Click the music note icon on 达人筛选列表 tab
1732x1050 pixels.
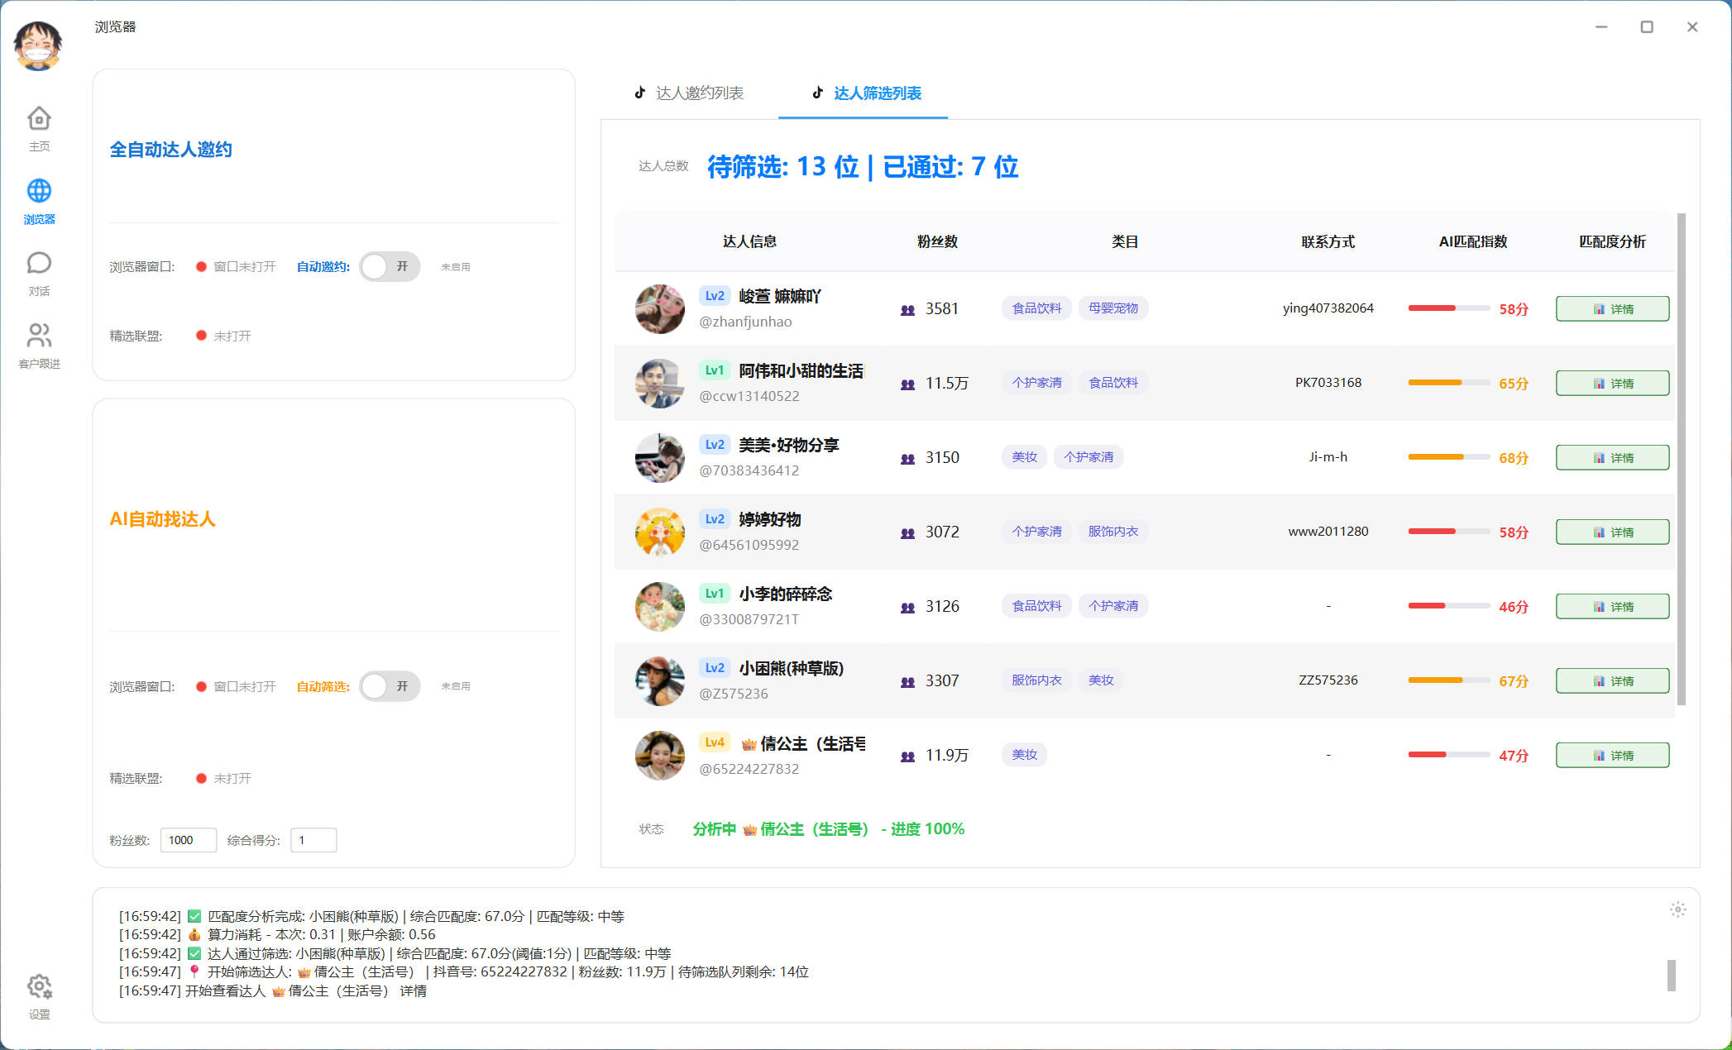pos(817,93)
